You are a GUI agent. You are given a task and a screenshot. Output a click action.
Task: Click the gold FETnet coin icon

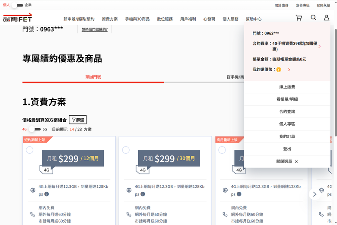point(279,70)
